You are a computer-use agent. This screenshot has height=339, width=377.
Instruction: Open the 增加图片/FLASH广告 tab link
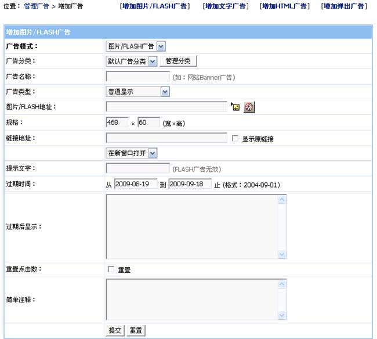[x=155, y=6]
